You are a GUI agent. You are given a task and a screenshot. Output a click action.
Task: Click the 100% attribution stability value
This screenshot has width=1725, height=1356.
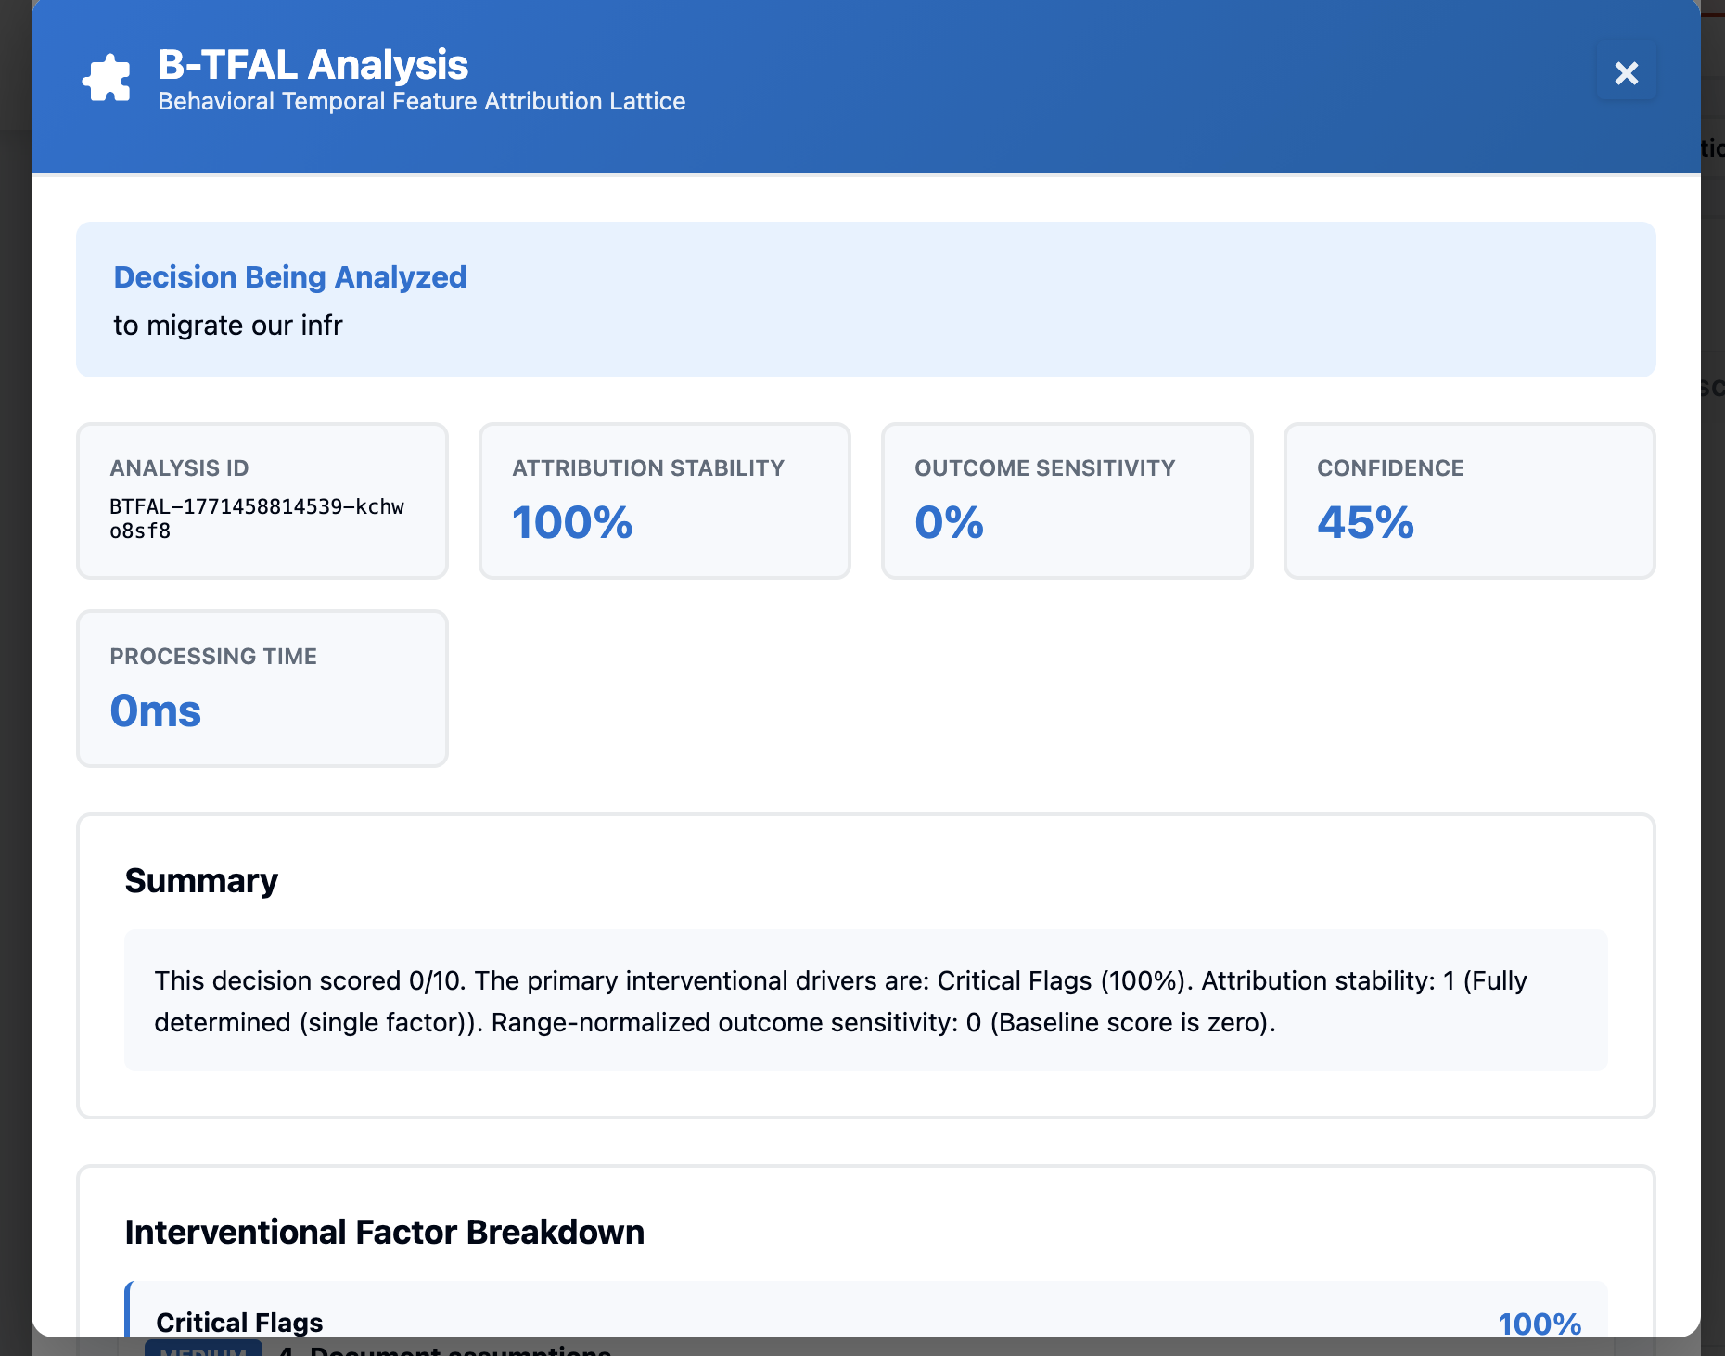572,522
